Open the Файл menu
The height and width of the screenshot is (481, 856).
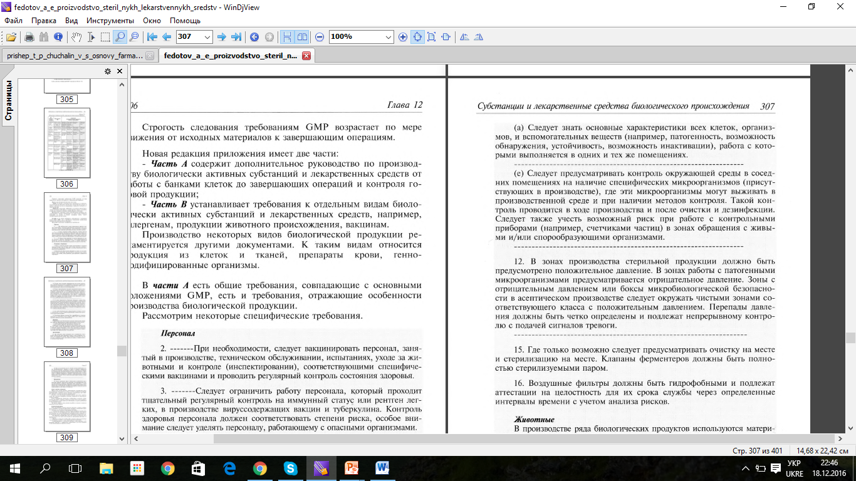click(13, 21)
